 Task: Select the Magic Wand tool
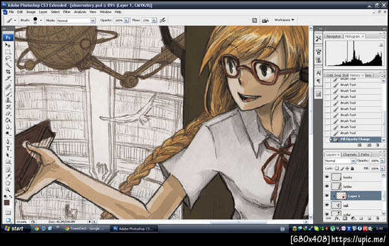pyautogui.click(x=8, y=65)
